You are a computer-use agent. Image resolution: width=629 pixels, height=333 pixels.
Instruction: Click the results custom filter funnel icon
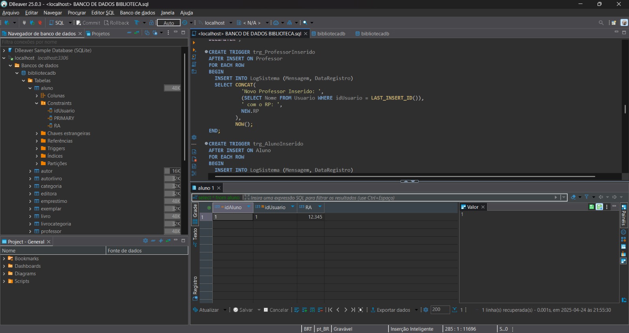click(x=587, y=197)
